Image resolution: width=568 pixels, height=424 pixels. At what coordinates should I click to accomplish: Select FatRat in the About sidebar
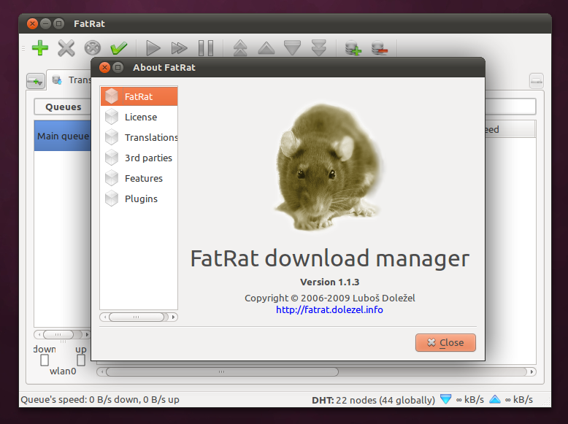click(x=139, y=96)
